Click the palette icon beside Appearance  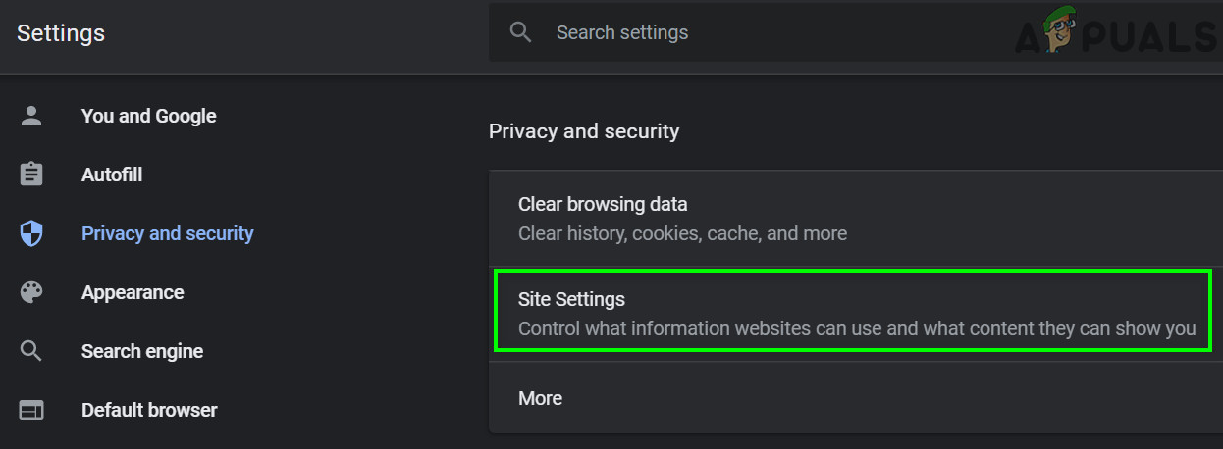click(x=31, y=292)
